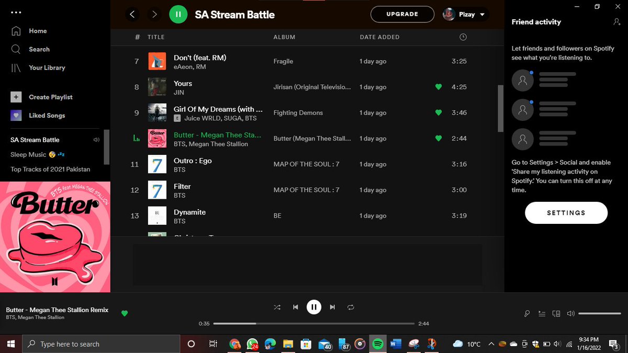
Task: Click the Dynamite track title
Action: pos(189,212)
